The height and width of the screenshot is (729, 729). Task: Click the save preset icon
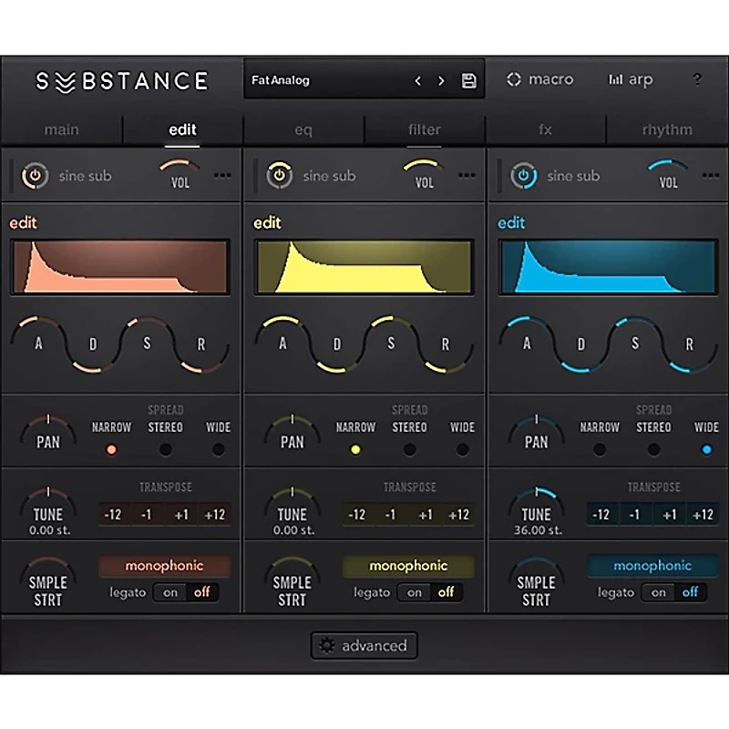tap(468, 80)
